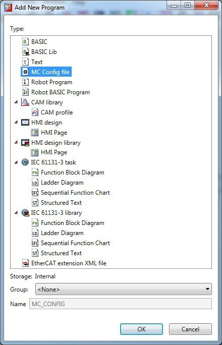Select the EtherCAT extension XML file icon
The image size is (222, 345).
click(26, 263)
